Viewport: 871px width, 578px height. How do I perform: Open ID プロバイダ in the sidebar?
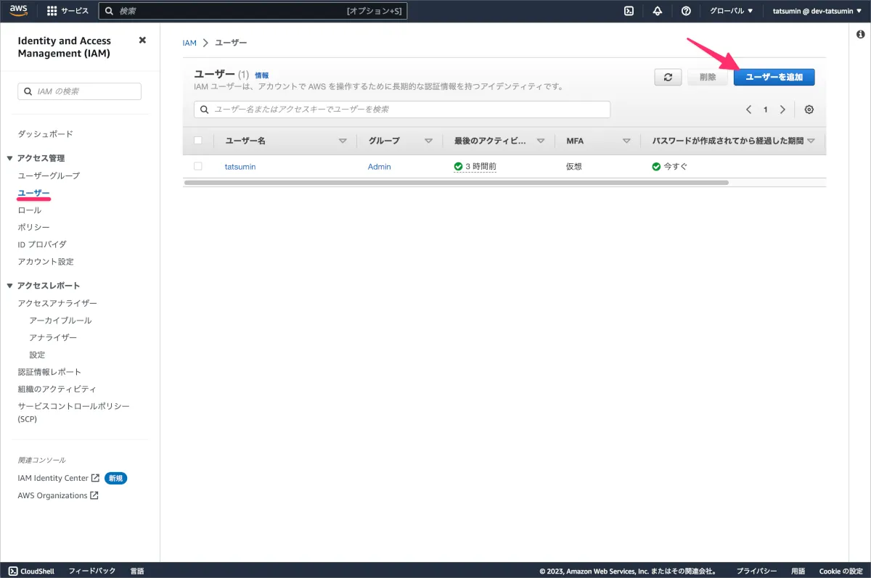[42, 244]
